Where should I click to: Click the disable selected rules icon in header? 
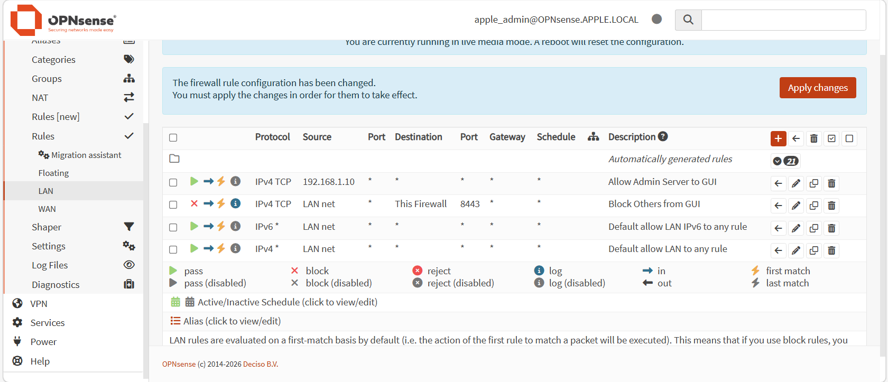click(x=849, y=138)
